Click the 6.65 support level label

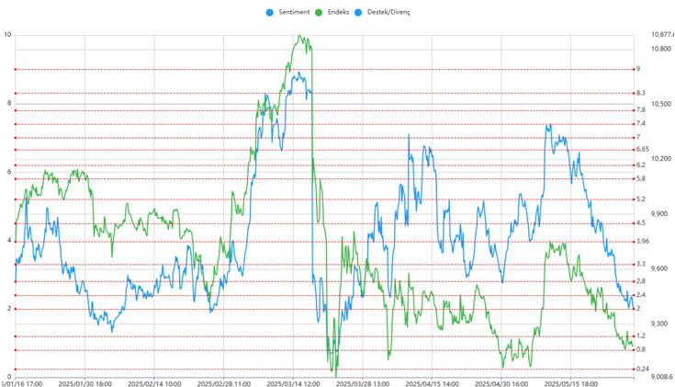(x=642, y=149)
